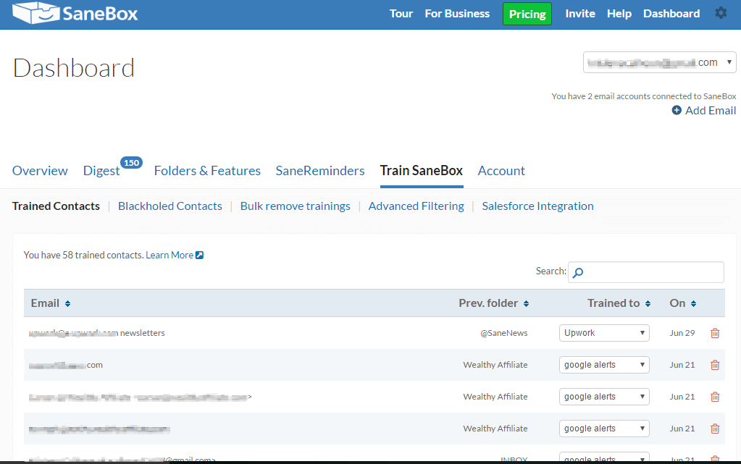741x464 pixels.
Task: Open the Upwork folder dropdown
Action: pos(603,333)
